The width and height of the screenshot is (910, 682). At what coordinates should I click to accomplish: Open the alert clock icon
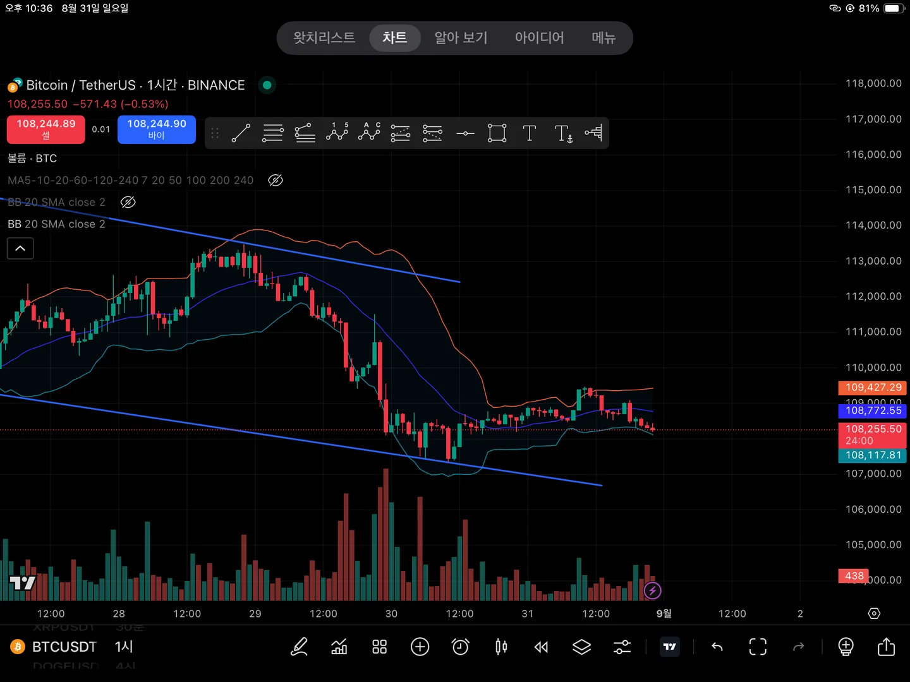point(461,647)
